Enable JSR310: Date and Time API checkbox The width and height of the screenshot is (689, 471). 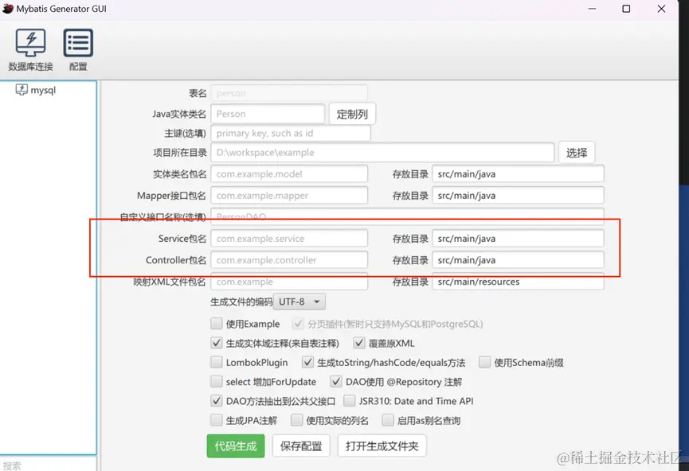pyautogui.click(x=350, y=401)
